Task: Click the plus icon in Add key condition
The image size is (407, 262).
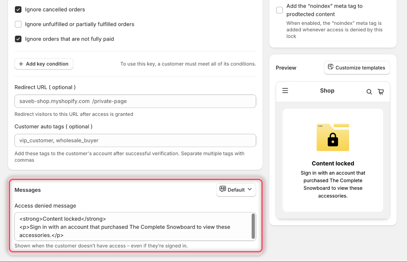Action: pyautogui.click(x=21, y=64)
